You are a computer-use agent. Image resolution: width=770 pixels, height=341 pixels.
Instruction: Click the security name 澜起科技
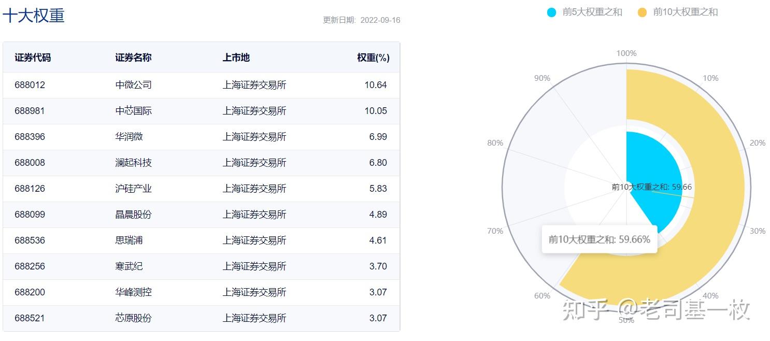pyautogui.click(x=134, y=163)
